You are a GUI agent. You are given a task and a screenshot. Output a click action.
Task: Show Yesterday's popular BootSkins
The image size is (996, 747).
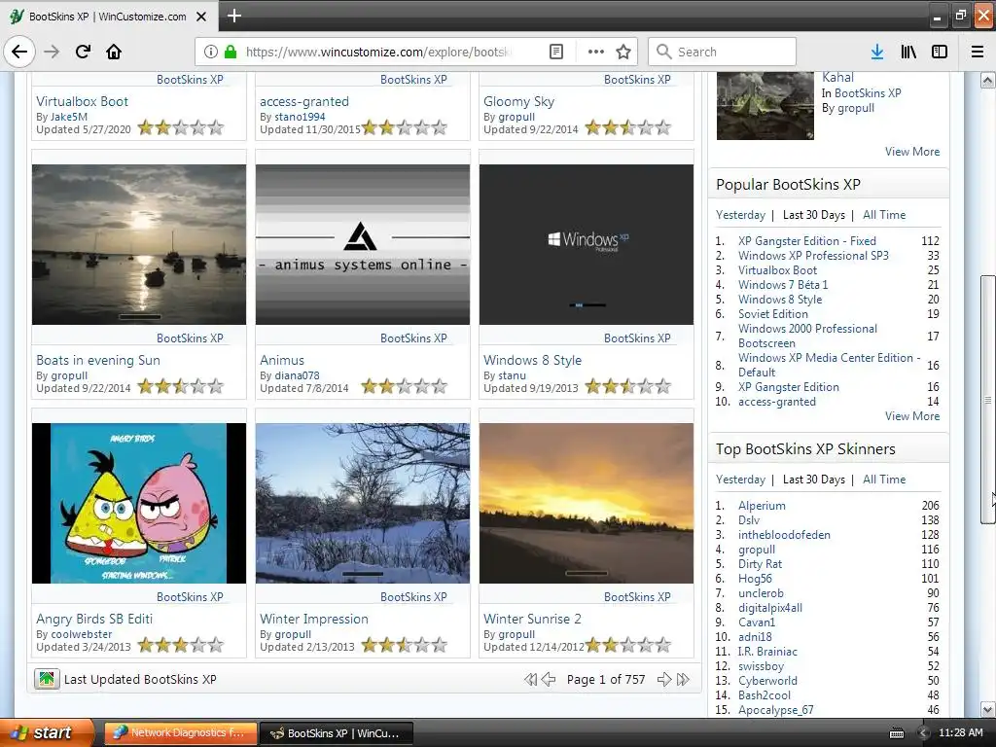pos(740,215)
